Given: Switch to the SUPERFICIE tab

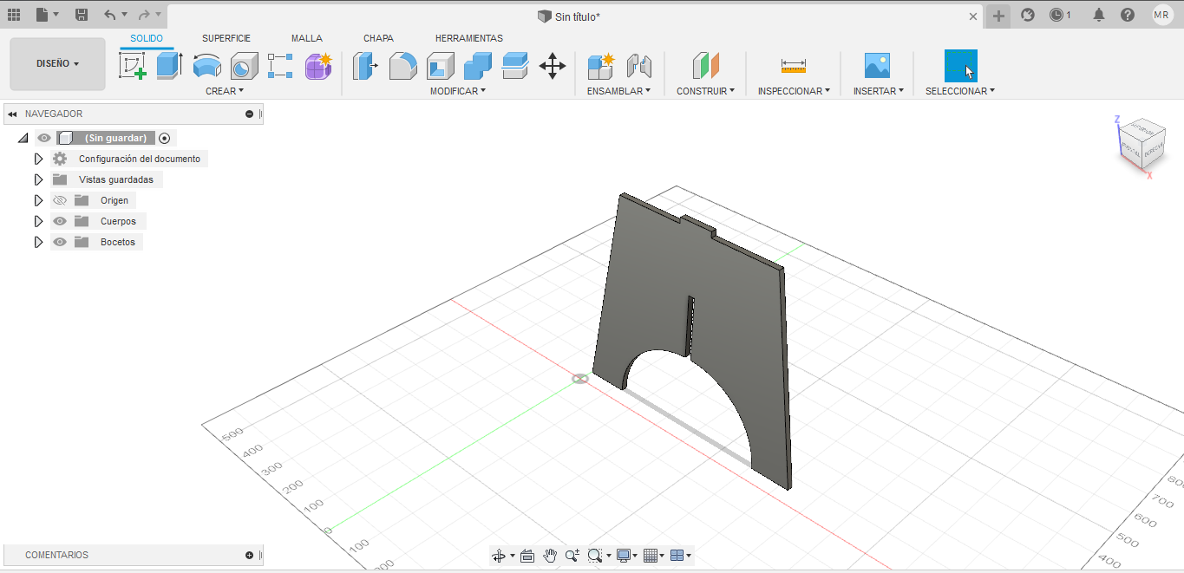Looking at the screenshot, I should [x=226, y=38].
